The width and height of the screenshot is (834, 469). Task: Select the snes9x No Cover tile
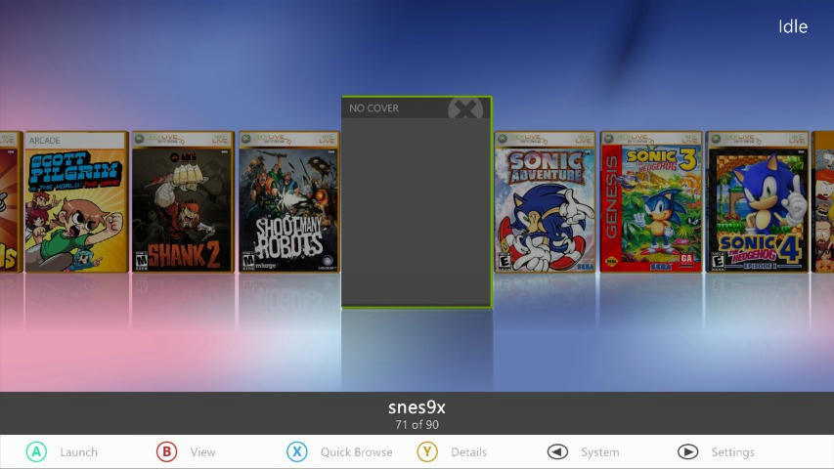click(417, 202)
